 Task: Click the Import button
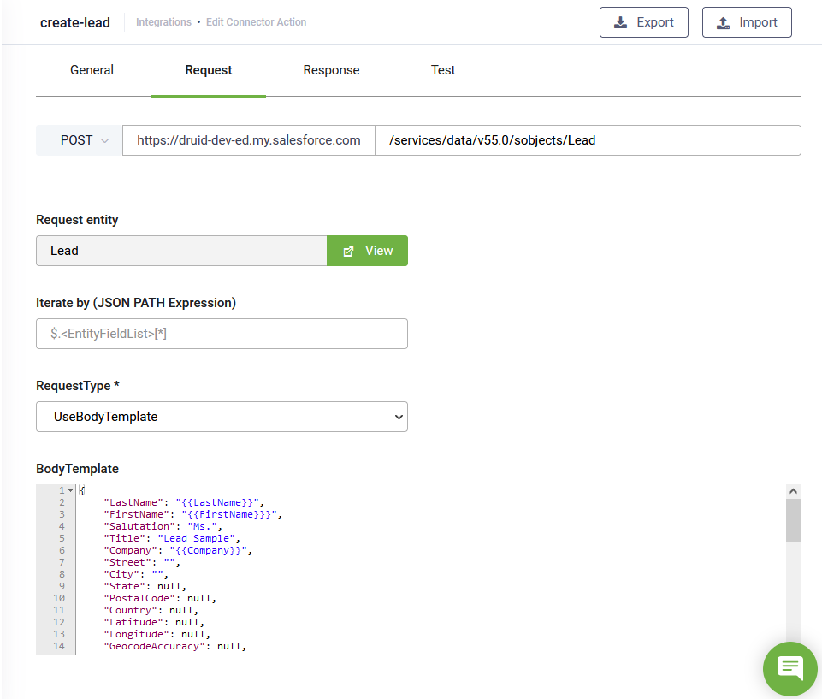746,22
